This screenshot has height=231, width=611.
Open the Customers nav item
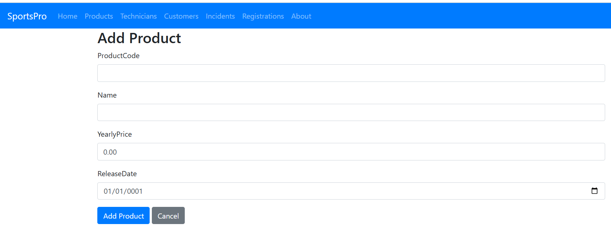point(181,16)
